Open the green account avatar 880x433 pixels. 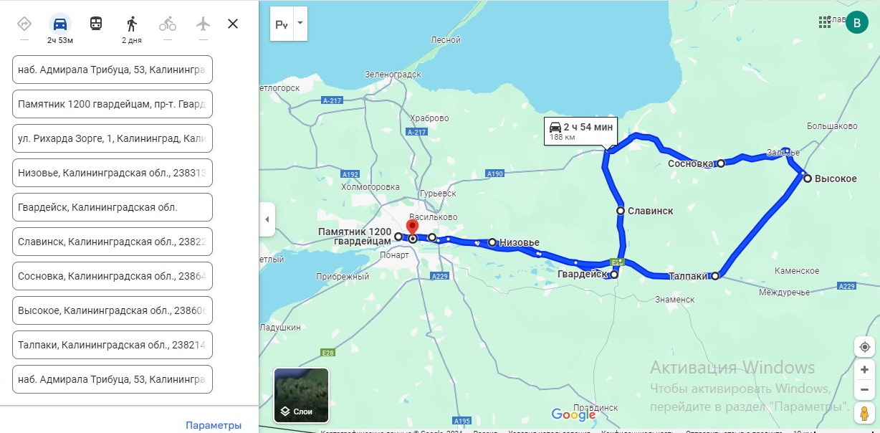857,22
